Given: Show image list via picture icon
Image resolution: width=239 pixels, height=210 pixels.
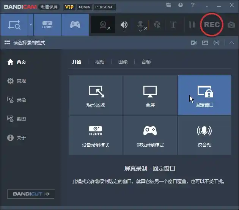Looking at the screenshot, I should (205, 42).
